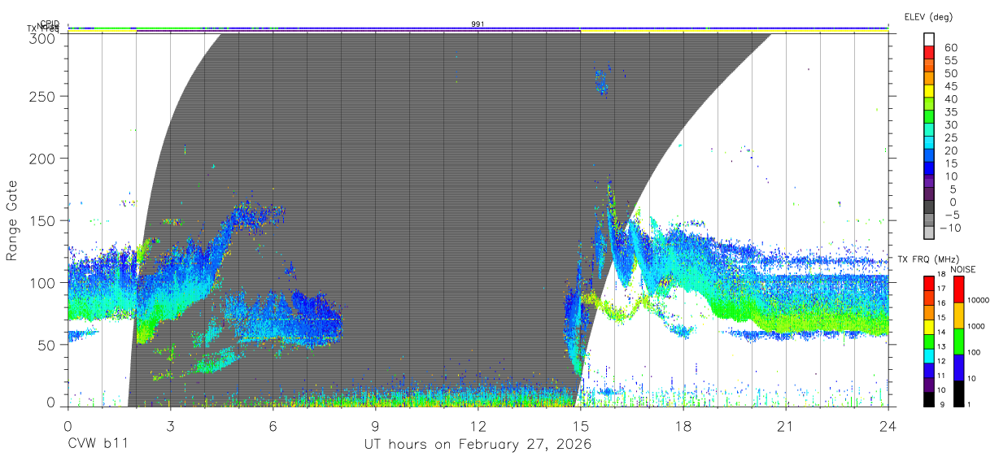Viewport: 999px width, 461px height.
Task: Click the CPID label at top left
Action: 50,24
